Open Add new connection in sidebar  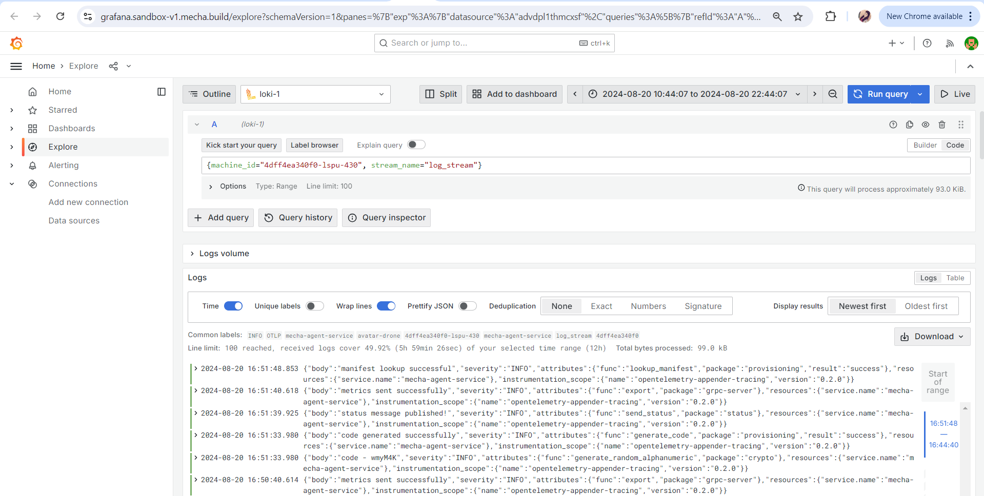click(x=88, y=202)
